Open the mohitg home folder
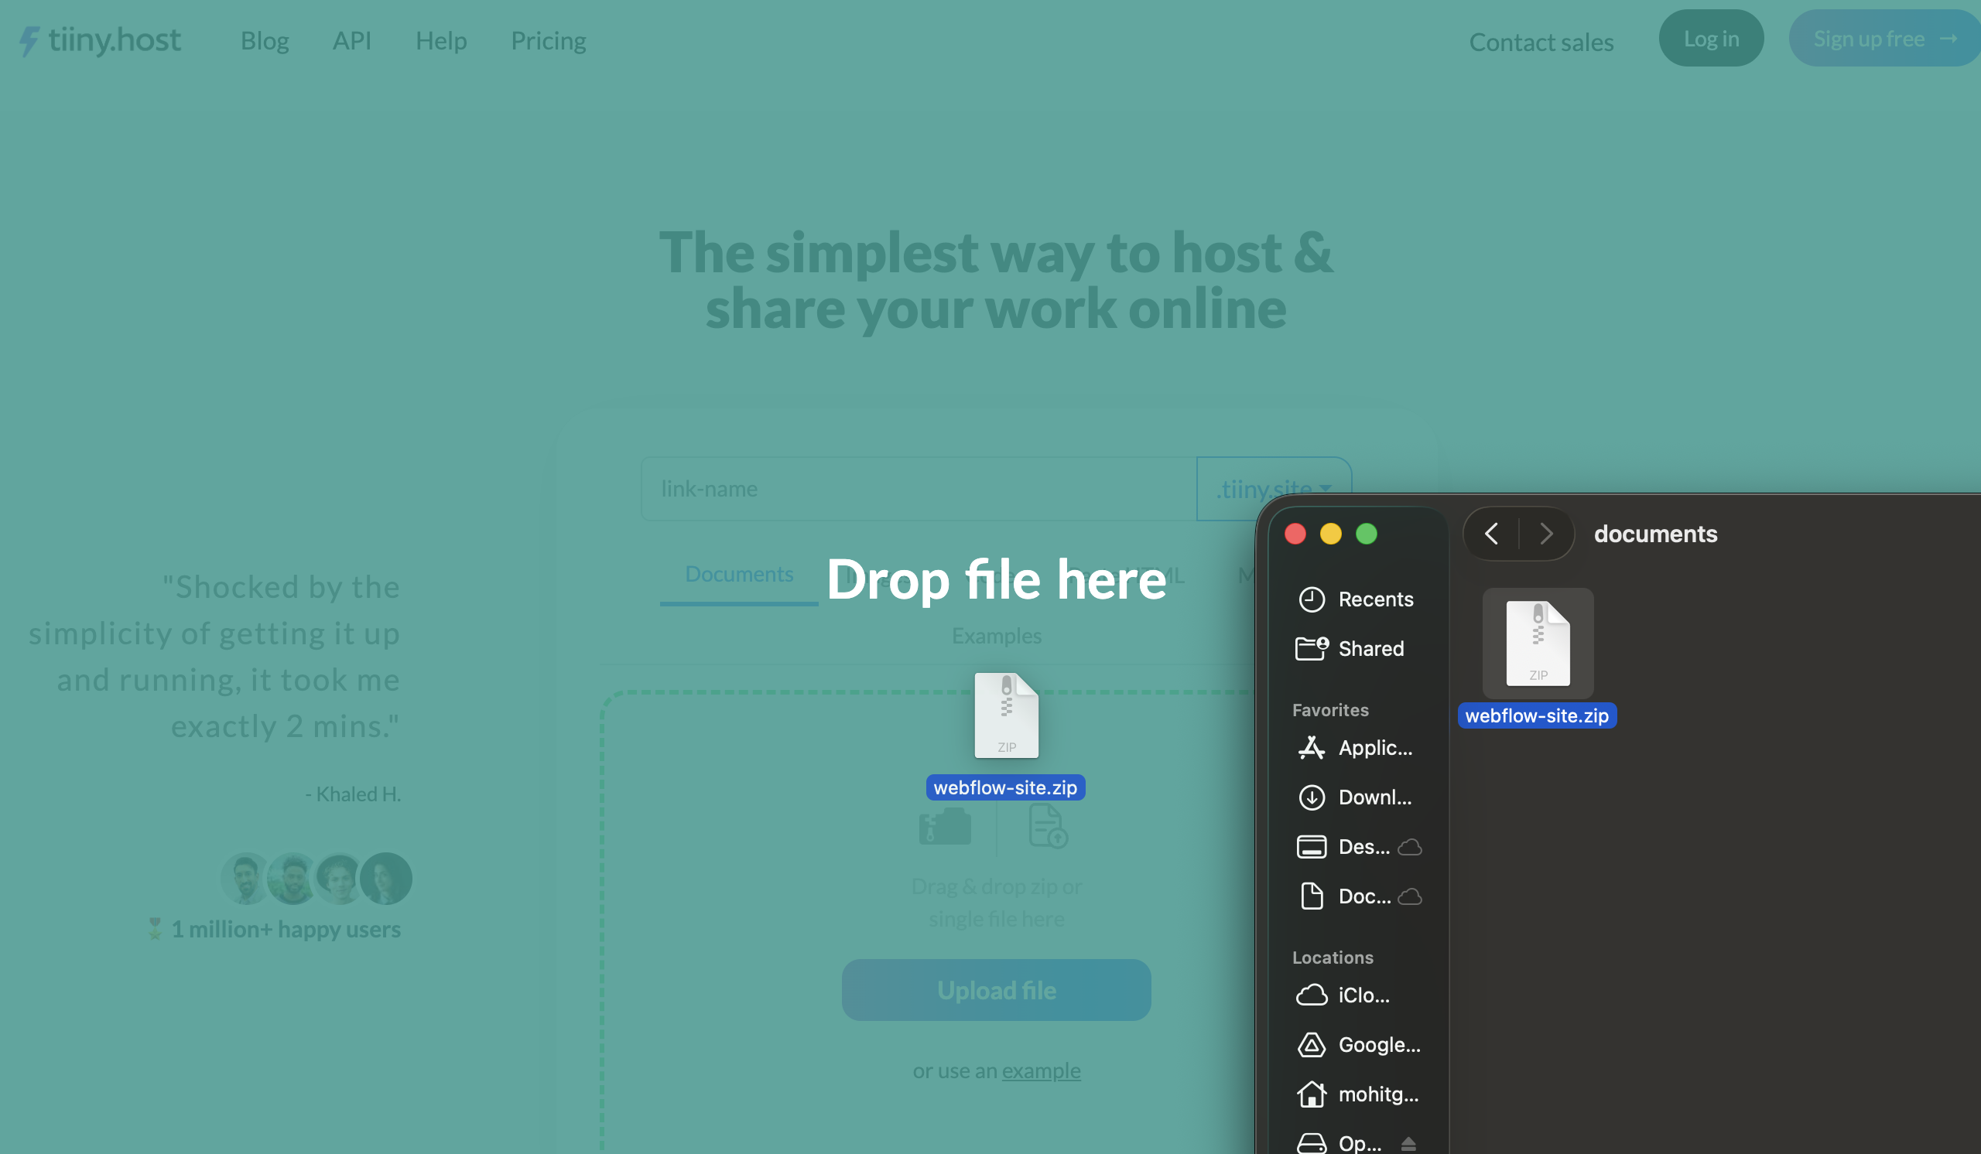The width and height of the screenshot is (1981, 1154). pyautogui.click(x=1377, y=1094)
